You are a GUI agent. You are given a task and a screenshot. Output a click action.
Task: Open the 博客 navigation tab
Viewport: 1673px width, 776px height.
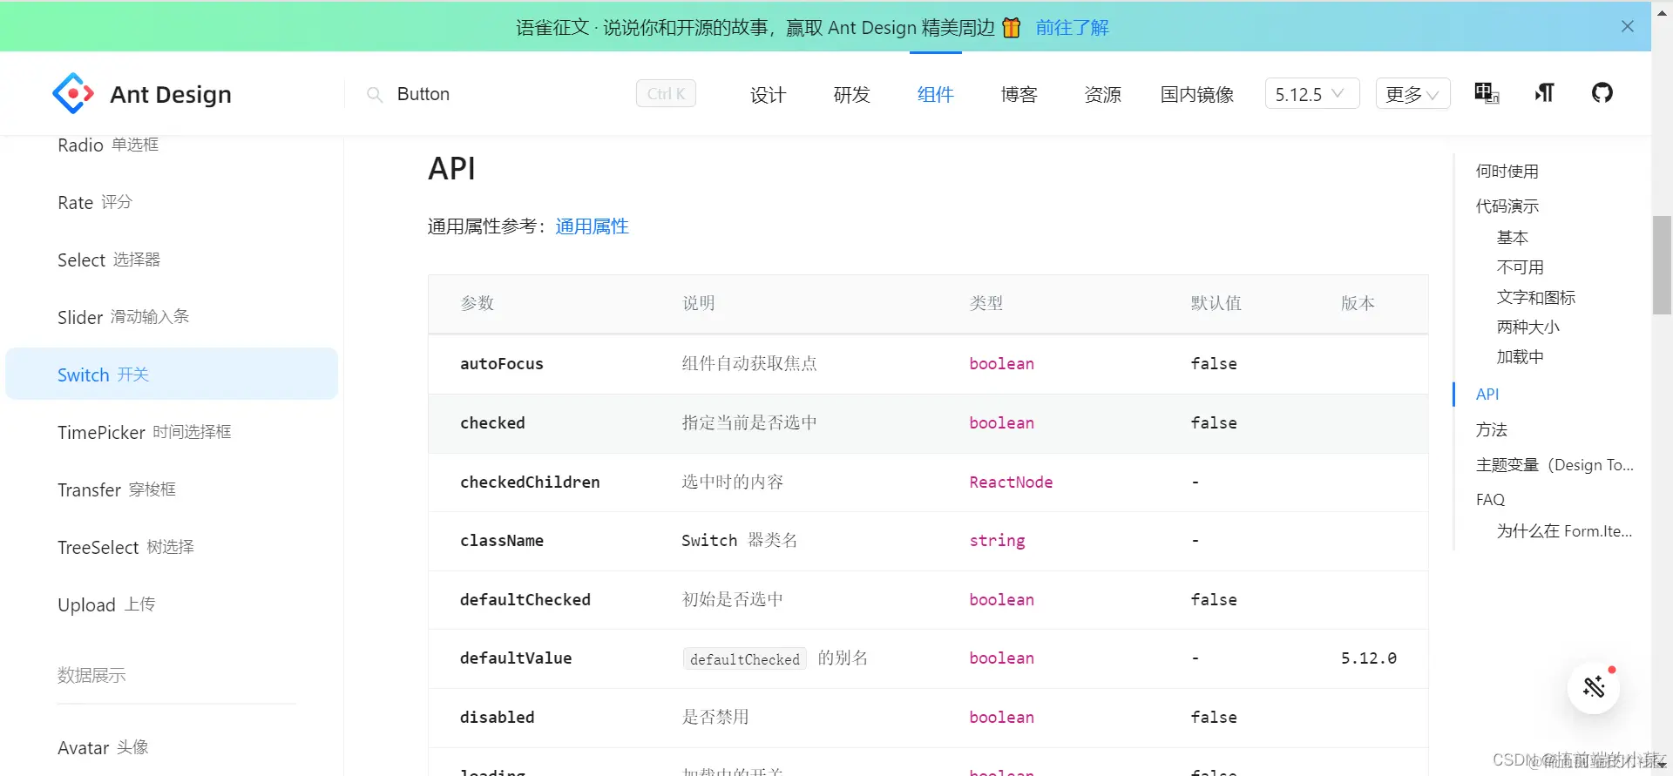1019,94
